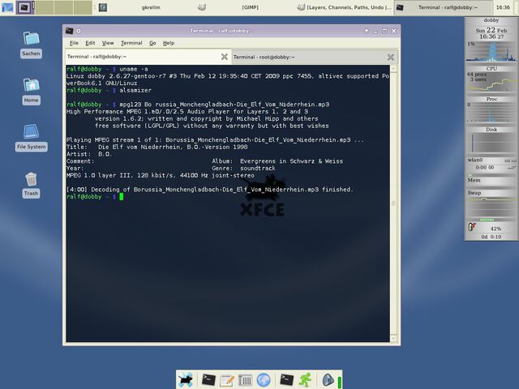The height and width of the screenshot is (389, 519).
Task: Click the Sun 22 Feb date in gkrellm
Action: tap(491, 30)
